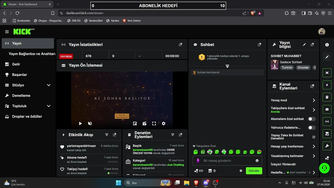Click the Takipçi hedefi progress bar
The image size is (334, 188).
coord(113,173)
